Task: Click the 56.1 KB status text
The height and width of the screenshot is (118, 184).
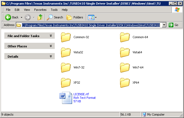Action: (126, 114)
